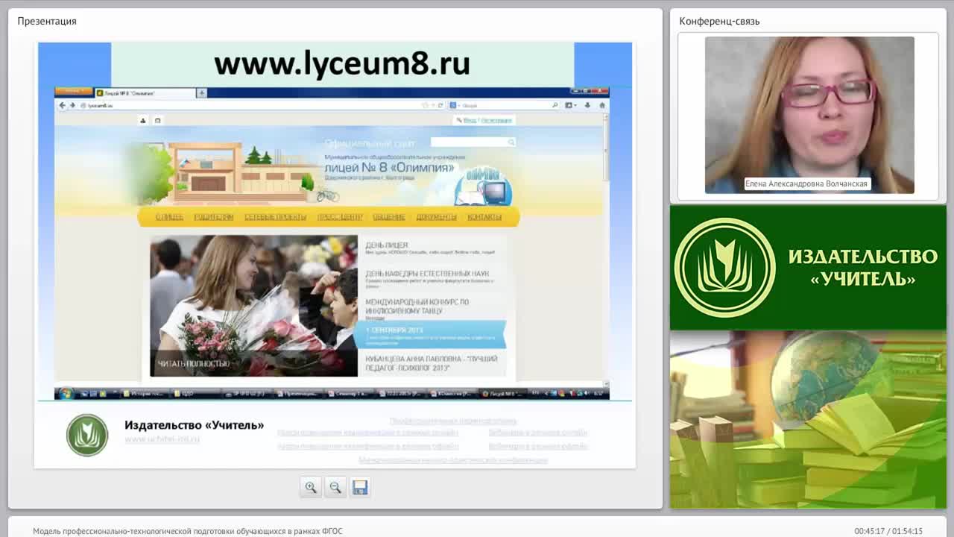Click the Olympia lyceum round logo
The height and width of the screenshot is (537, 954).
coord(484,186)
